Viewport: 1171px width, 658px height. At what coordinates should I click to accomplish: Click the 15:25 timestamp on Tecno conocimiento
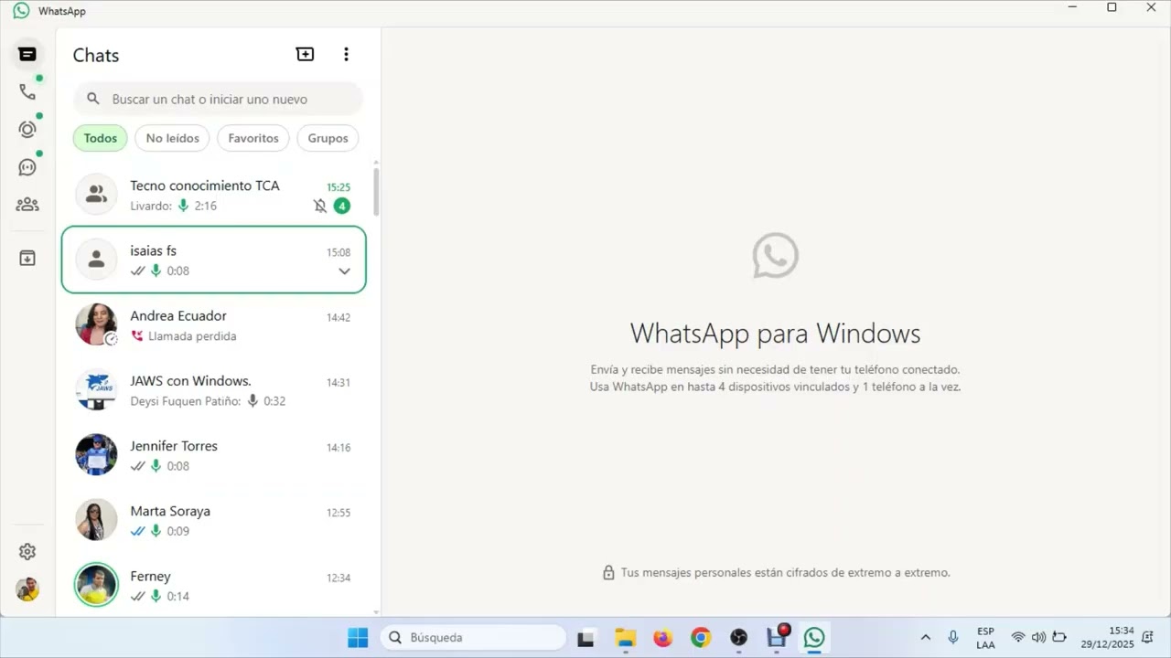pos(338,187)
